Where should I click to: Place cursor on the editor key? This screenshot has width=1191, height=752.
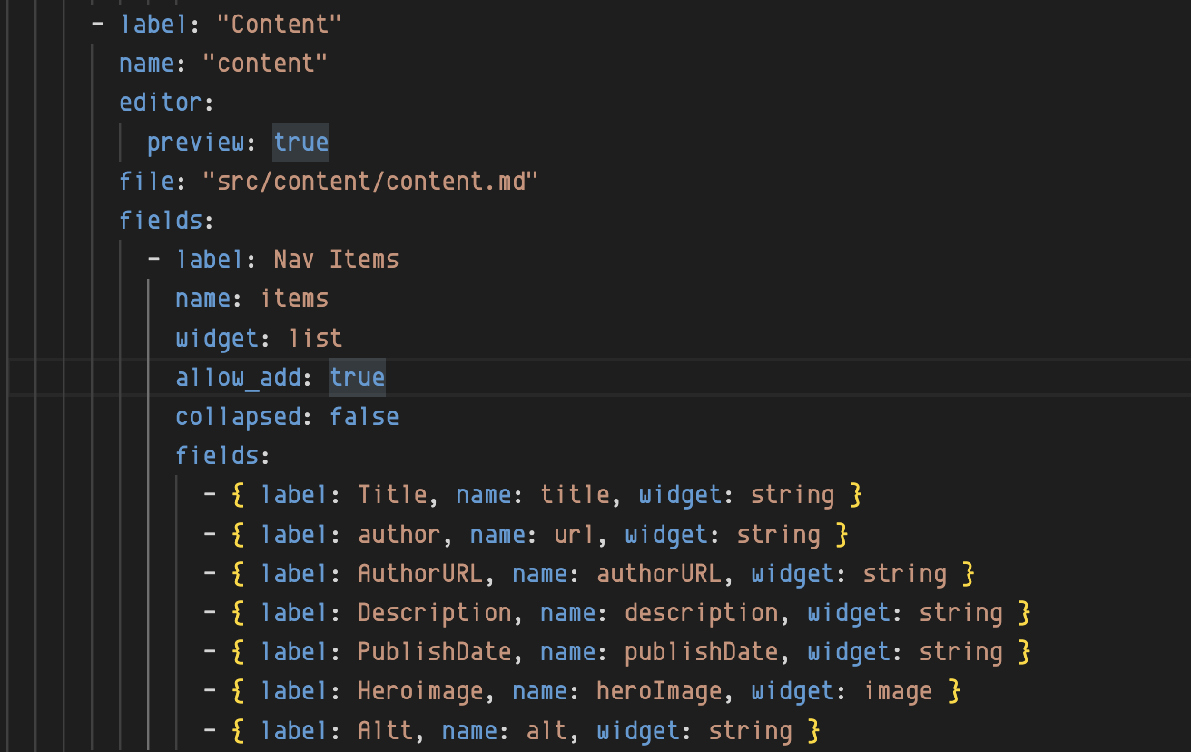click(161, 103)
